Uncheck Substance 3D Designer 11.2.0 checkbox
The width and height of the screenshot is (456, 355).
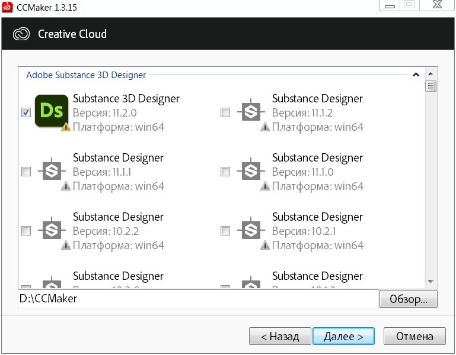click(x=26, y=112)
